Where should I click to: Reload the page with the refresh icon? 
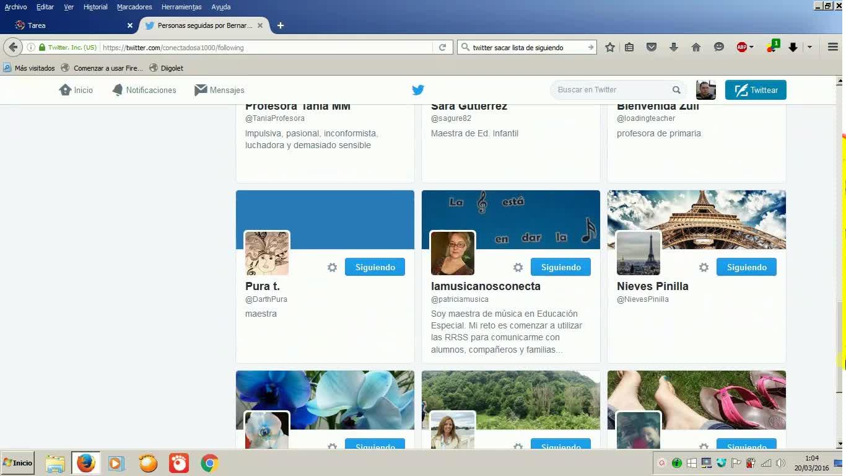[x=442, y=47]
